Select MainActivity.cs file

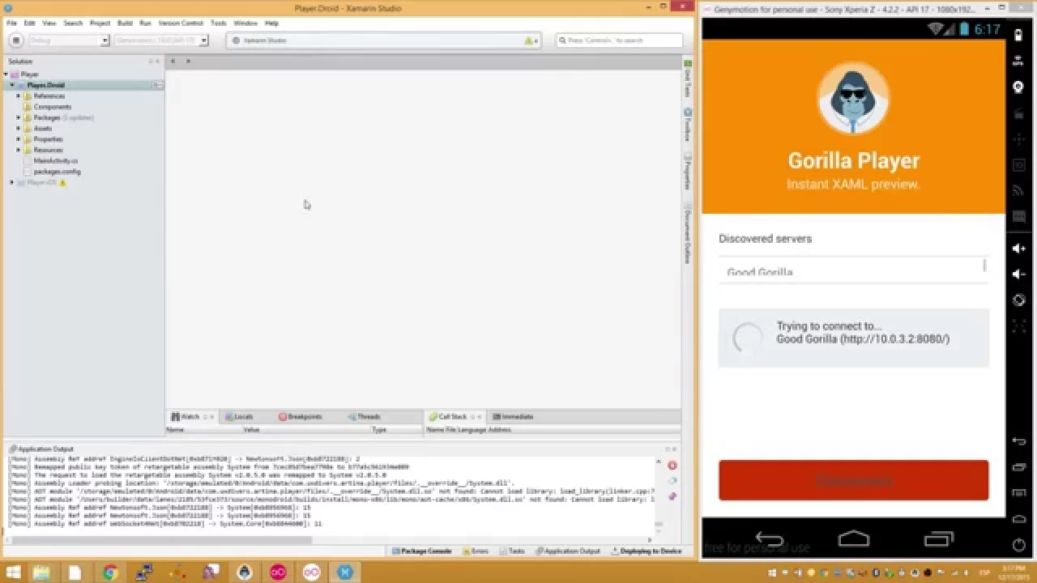tap(55, 161)
